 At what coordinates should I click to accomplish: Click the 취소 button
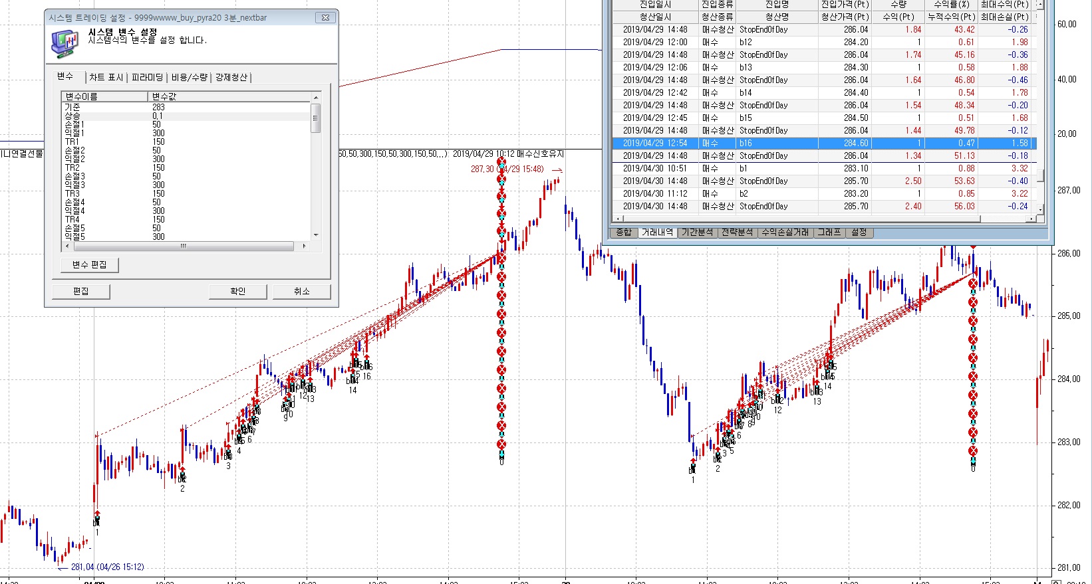[x=301, y=292]
